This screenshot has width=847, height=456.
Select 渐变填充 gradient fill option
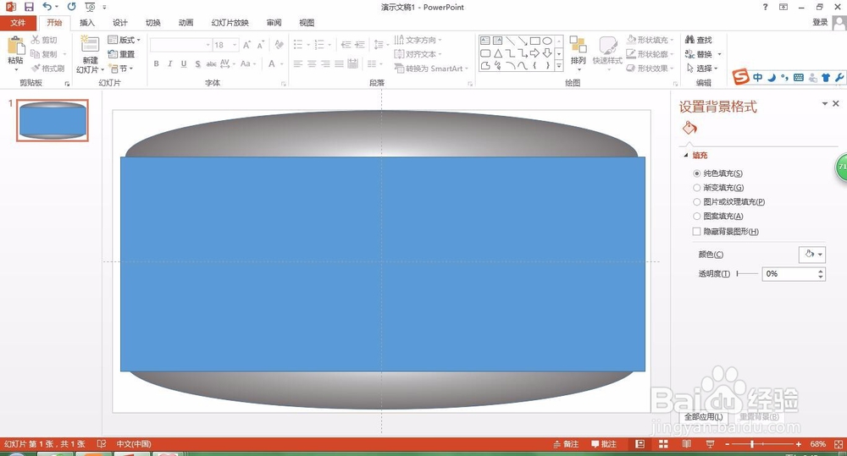coord(718,188)
